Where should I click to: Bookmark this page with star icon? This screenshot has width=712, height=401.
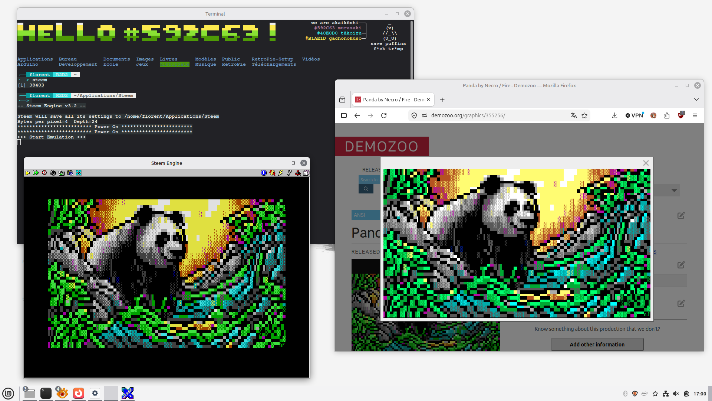[585, 115]
